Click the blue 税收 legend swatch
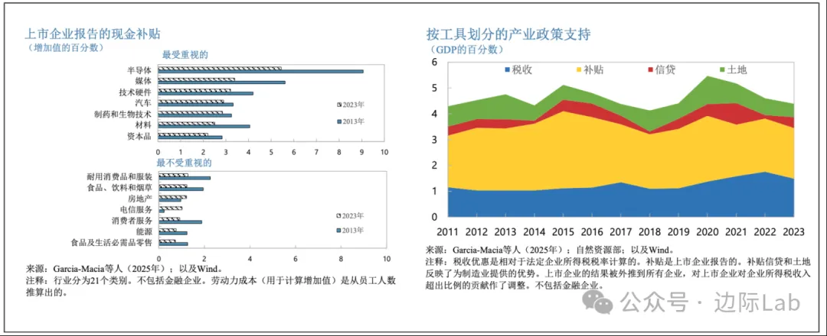Viewport: 827px width, 336px height. pyautogui.click(x=508, y=69)
